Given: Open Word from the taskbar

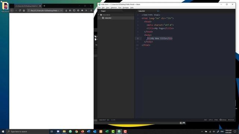Looking at the screenshot, I should click(89, 131).
